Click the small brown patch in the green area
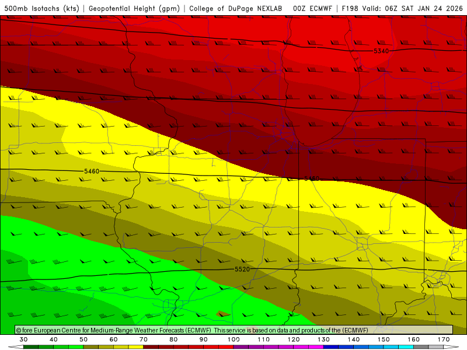 (x=224, y=313)
